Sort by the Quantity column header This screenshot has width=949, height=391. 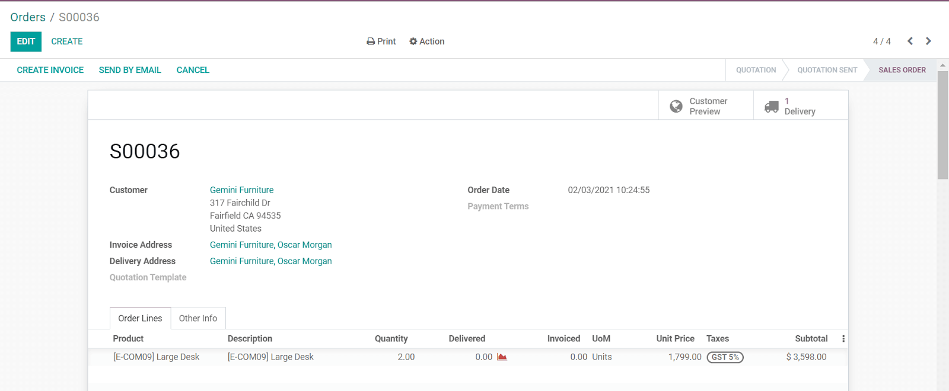pyautogui.click(x=391, y=339)
